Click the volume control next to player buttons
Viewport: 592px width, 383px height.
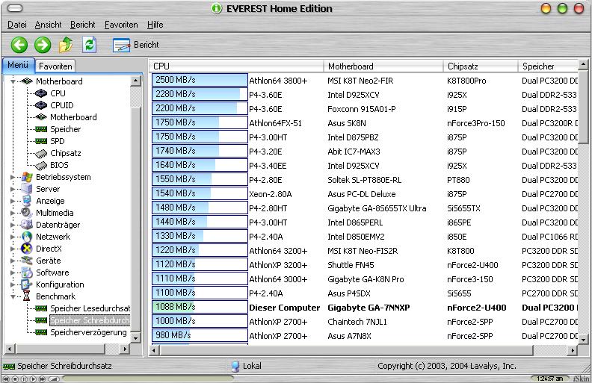pos(54,379)
